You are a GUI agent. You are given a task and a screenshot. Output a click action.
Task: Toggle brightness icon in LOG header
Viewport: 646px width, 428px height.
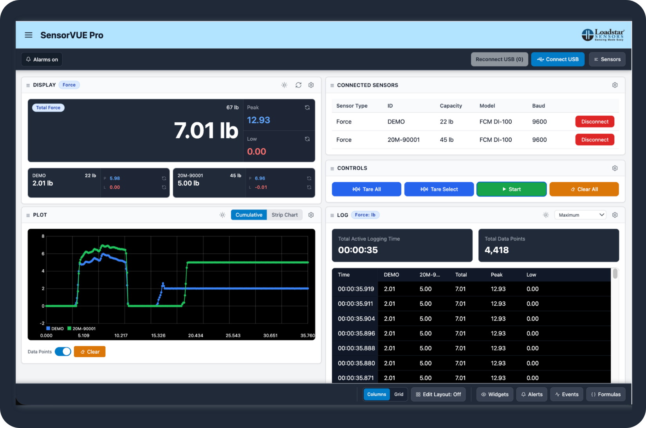click(x=546, y=215)
